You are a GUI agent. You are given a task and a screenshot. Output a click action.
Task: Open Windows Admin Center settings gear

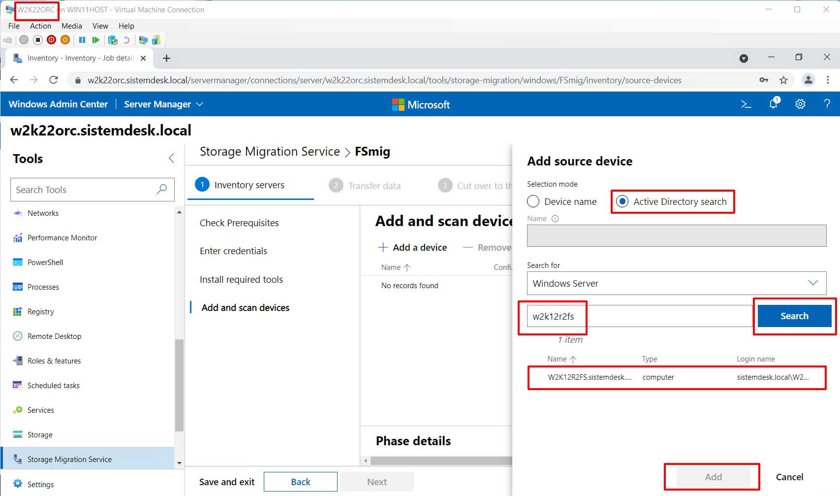pyautogui.click(x=800, y=104)
